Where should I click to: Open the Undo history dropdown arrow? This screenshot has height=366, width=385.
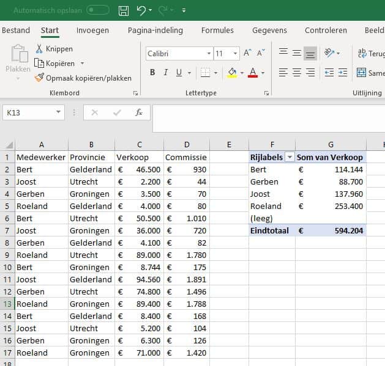click(151, 10)
